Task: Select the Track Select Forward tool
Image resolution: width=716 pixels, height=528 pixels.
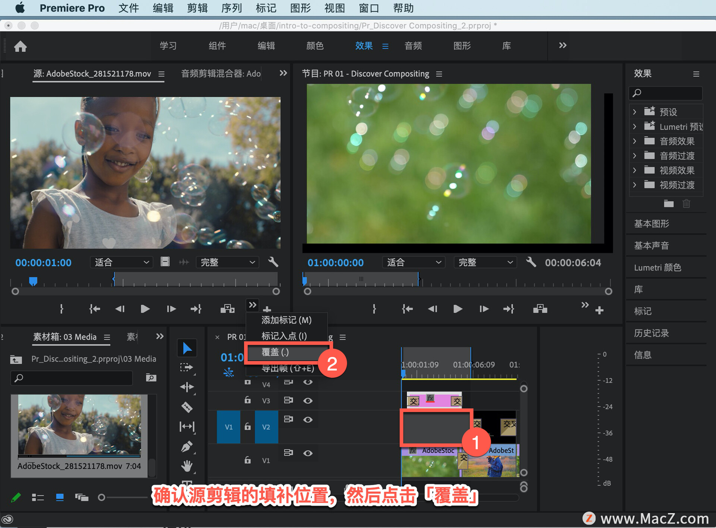Action: (x=187, y=368)
